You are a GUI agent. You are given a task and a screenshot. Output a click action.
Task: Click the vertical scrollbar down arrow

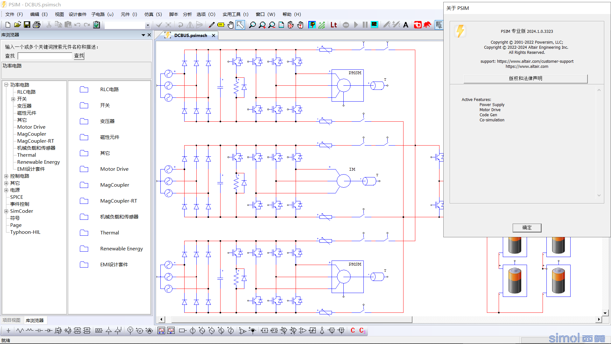(x=605, y=313)
